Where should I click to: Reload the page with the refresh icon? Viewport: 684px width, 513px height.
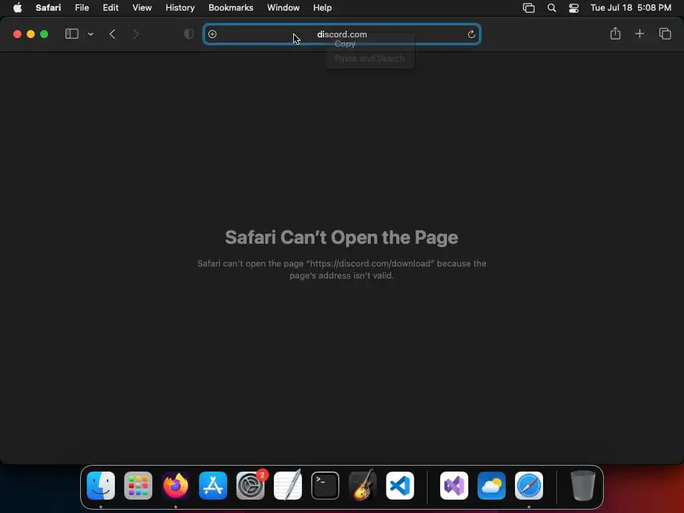[x=471, y=34]
